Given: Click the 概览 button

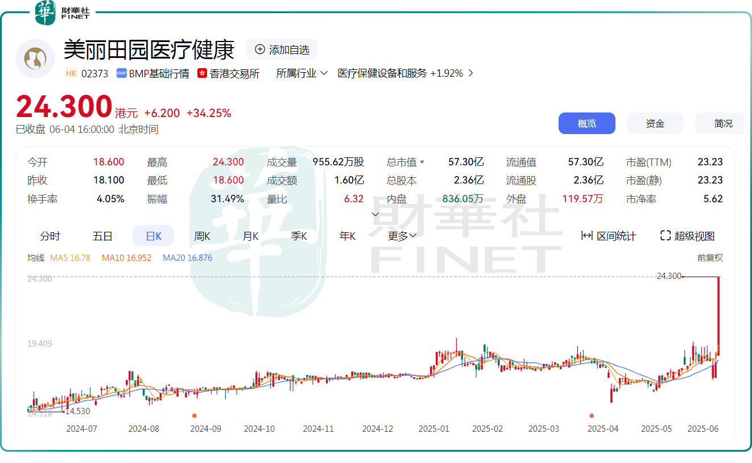Looking at the screenshot, I should (587, 123).
